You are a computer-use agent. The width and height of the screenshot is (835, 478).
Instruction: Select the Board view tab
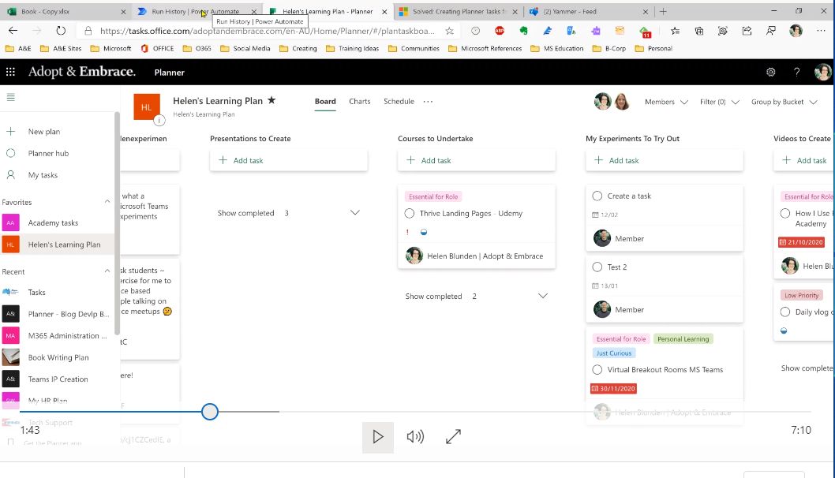pos(325,101)
